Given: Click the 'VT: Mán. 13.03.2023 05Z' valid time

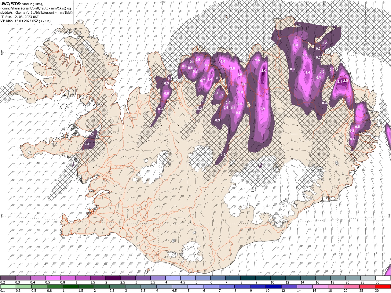Looking at the screenshot, I should coord(19,21).
